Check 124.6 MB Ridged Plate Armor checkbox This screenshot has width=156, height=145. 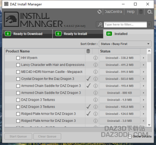(18, 114)
